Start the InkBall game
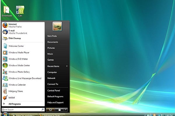This screenshot has width=175, height=116. (13, 97)
